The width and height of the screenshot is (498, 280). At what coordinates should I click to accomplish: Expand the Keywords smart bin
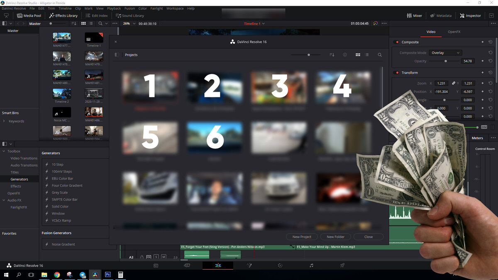(4, 121)
